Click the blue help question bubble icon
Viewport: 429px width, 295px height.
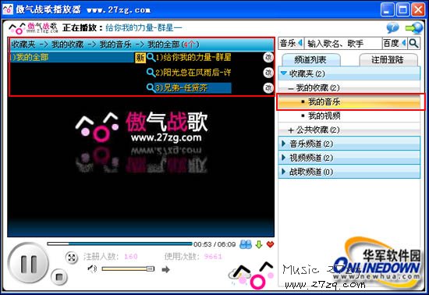click(x=392, y=27)
